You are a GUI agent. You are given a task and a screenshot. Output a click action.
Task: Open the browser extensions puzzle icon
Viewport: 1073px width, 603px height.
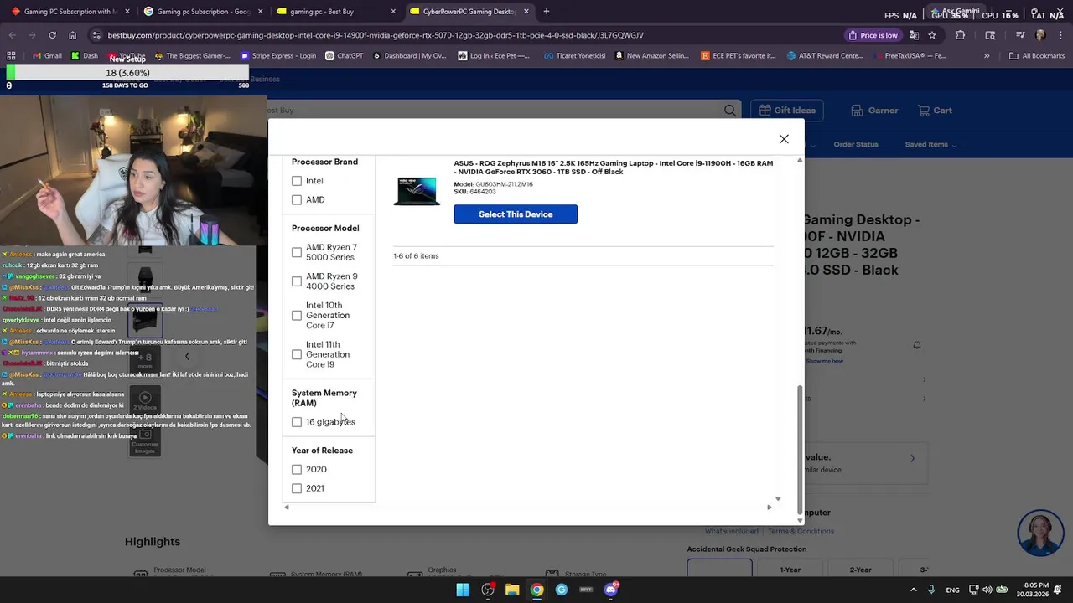point(961,35)
